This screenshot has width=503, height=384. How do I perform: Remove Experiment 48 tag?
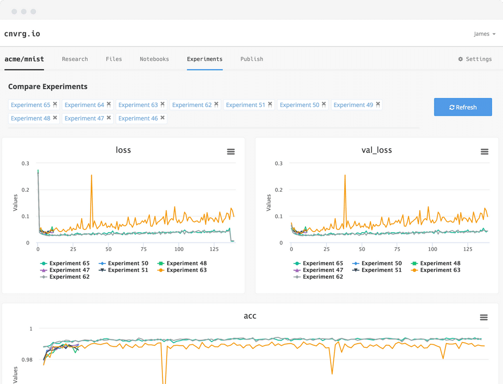tap(55, 118)
